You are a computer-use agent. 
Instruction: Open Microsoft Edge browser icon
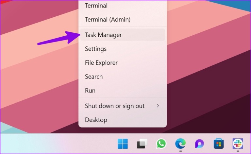click(x=180, y=144)
